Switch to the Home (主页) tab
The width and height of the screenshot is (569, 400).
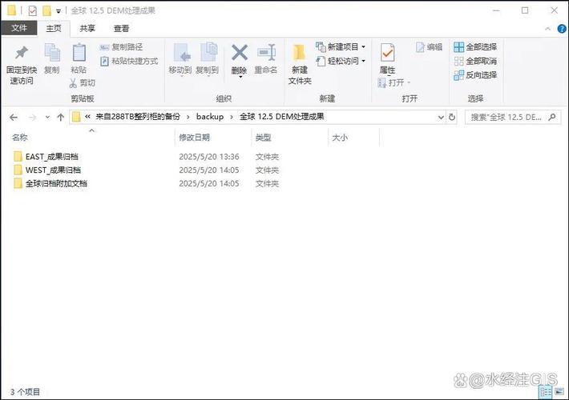click(54, 28)
